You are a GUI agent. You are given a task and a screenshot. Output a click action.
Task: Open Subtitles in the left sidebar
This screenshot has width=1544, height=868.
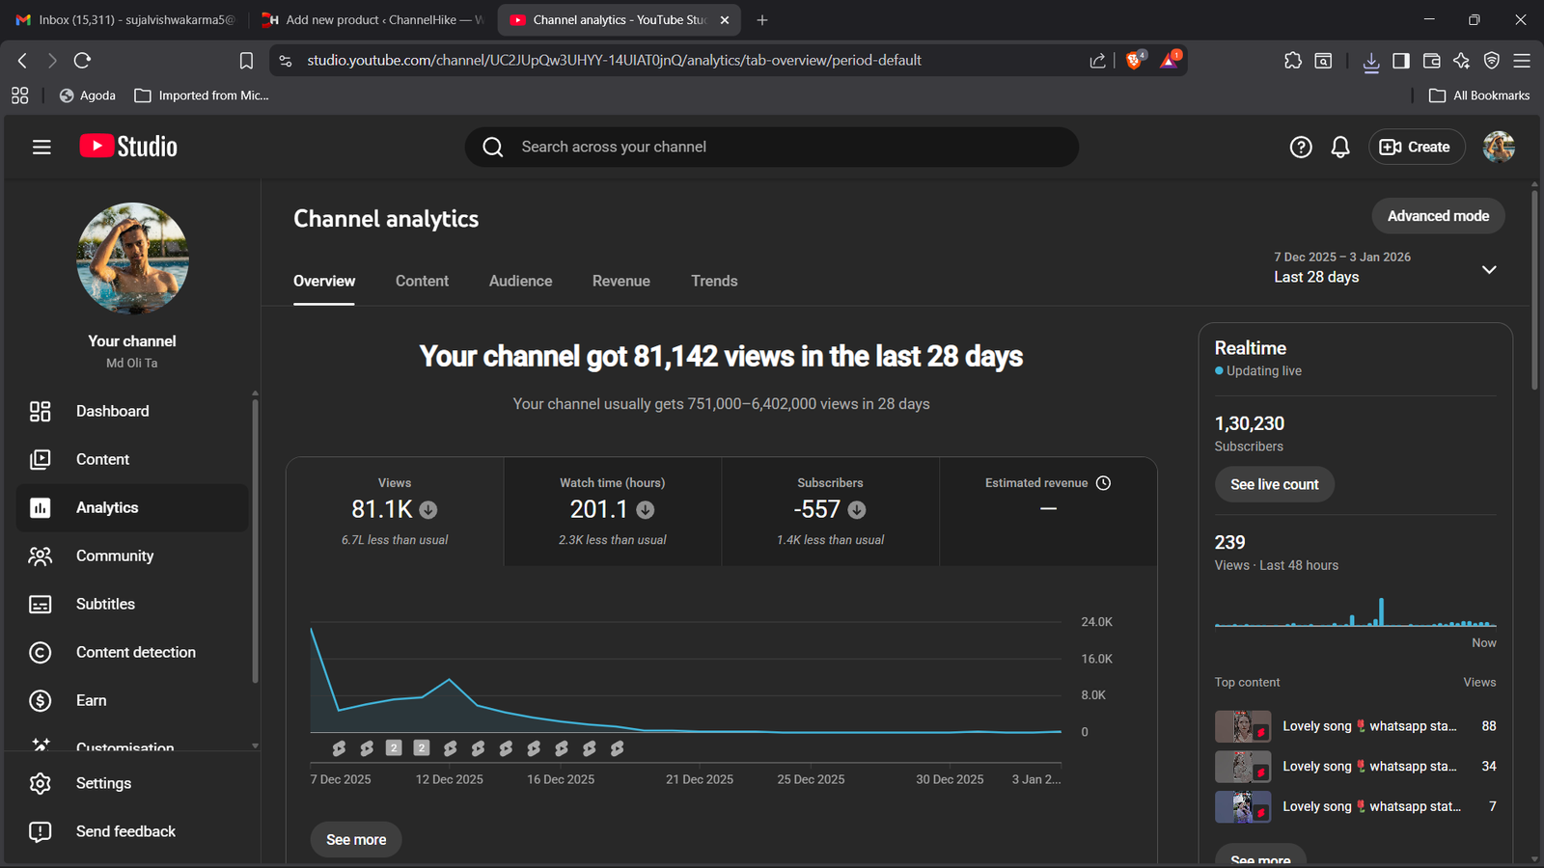[x=105, y=604]
